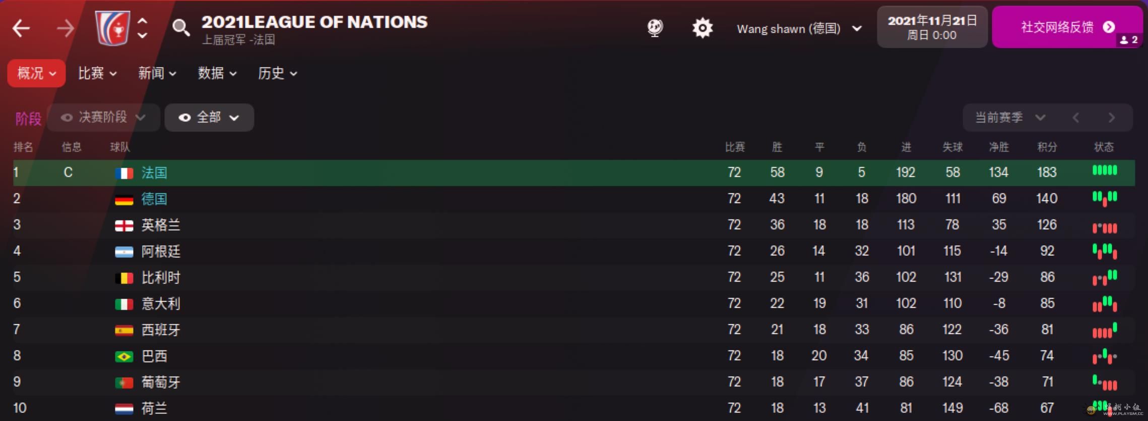Open the 比赛 menu tab
Screen dimensions: 1148x421
(97, 74)
